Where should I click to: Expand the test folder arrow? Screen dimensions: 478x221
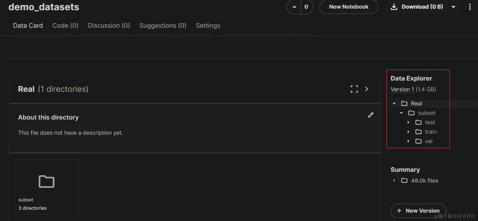(x=408, y=122)
